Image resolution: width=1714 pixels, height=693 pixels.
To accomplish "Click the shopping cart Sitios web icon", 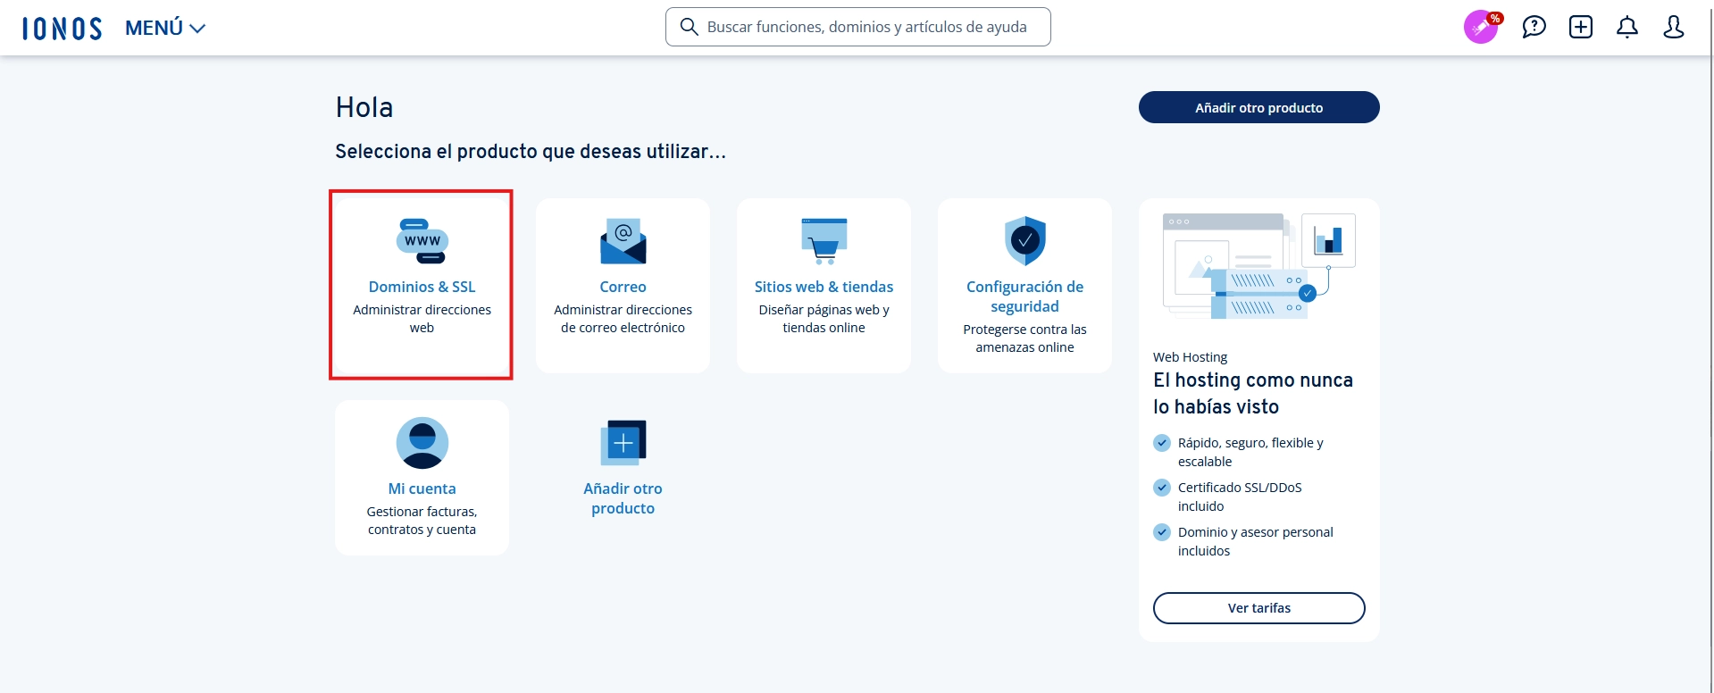I will pyautogui.click(x=824, y=241).
